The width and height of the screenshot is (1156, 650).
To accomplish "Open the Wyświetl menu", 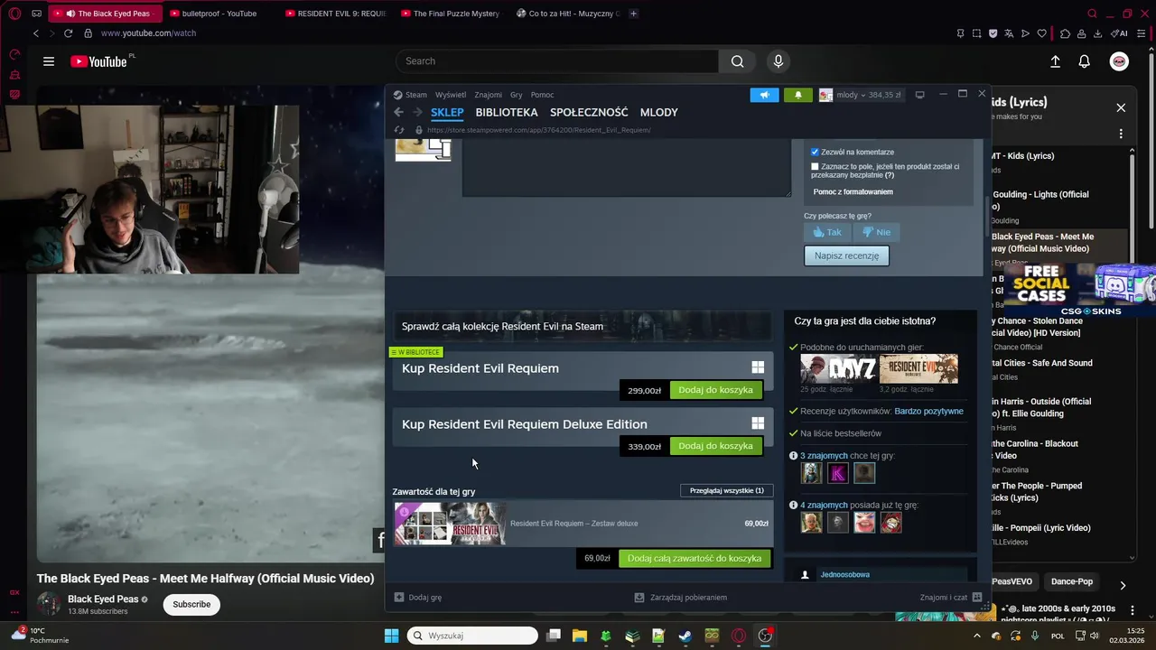I will (451, 95).
